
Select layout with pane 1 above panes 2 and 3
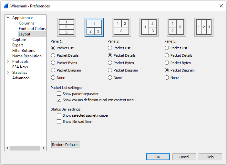click(94, 27)
